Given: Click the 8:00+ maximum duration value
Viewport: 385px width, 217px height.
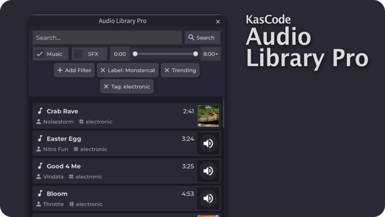Looking at the screenshot, I should [211, 54].
